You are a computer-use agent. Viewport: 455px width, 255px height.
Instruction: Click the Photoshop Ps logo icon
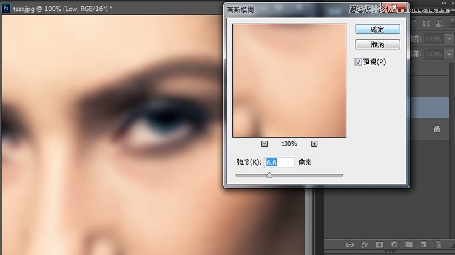(6, 8)
